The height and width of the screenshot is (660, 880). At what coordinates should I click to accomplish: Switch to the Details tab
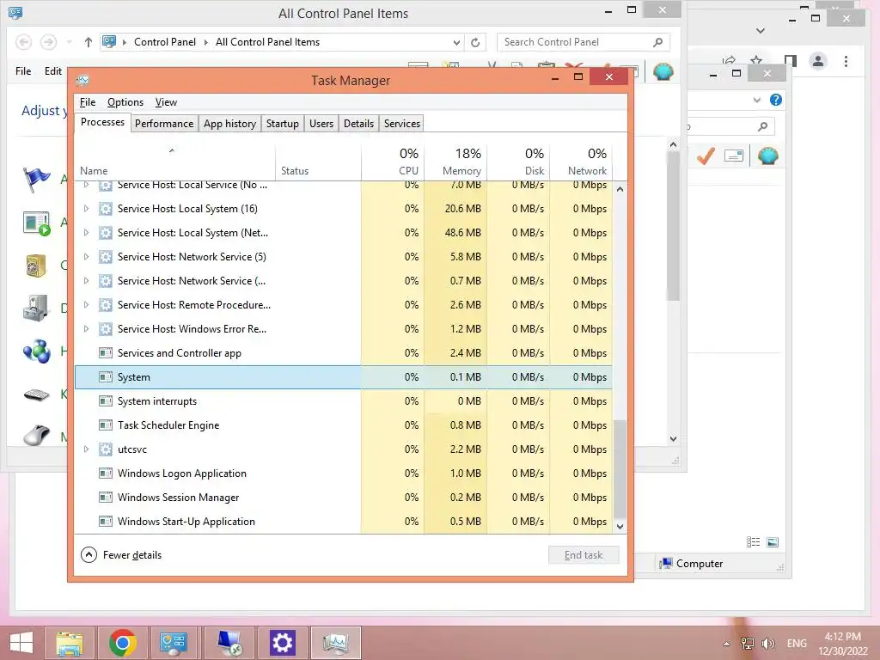358,124
